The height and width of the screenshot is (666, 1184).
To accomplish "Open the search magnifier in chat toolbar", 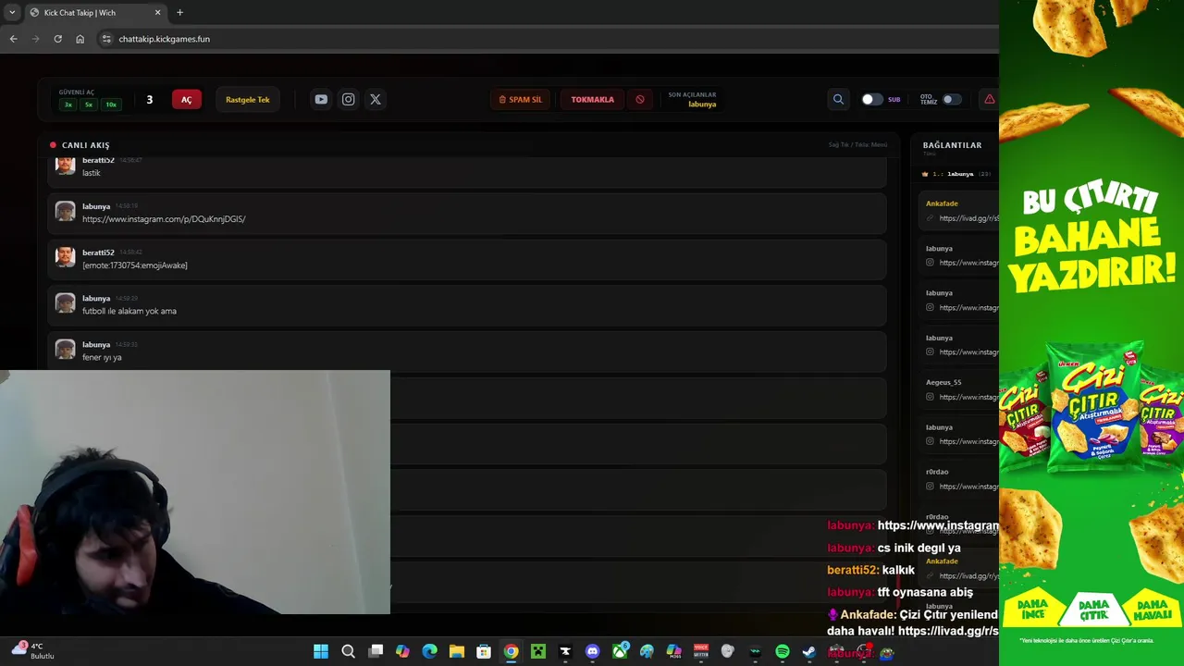I will tap(838, 99).
